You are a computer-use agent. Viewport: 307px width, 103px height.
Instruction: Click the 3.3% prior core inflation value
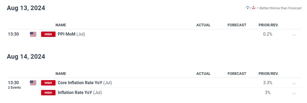point(268,83)
